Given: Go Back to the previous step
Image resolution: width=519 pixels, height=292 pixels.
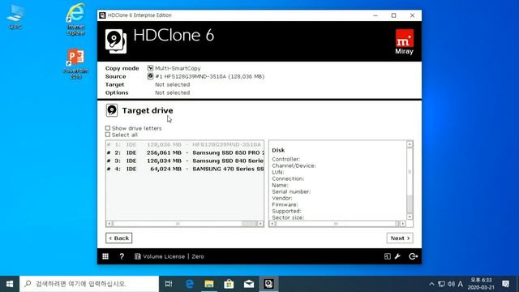Looking at the screenshot, I should tap(119, 238).
